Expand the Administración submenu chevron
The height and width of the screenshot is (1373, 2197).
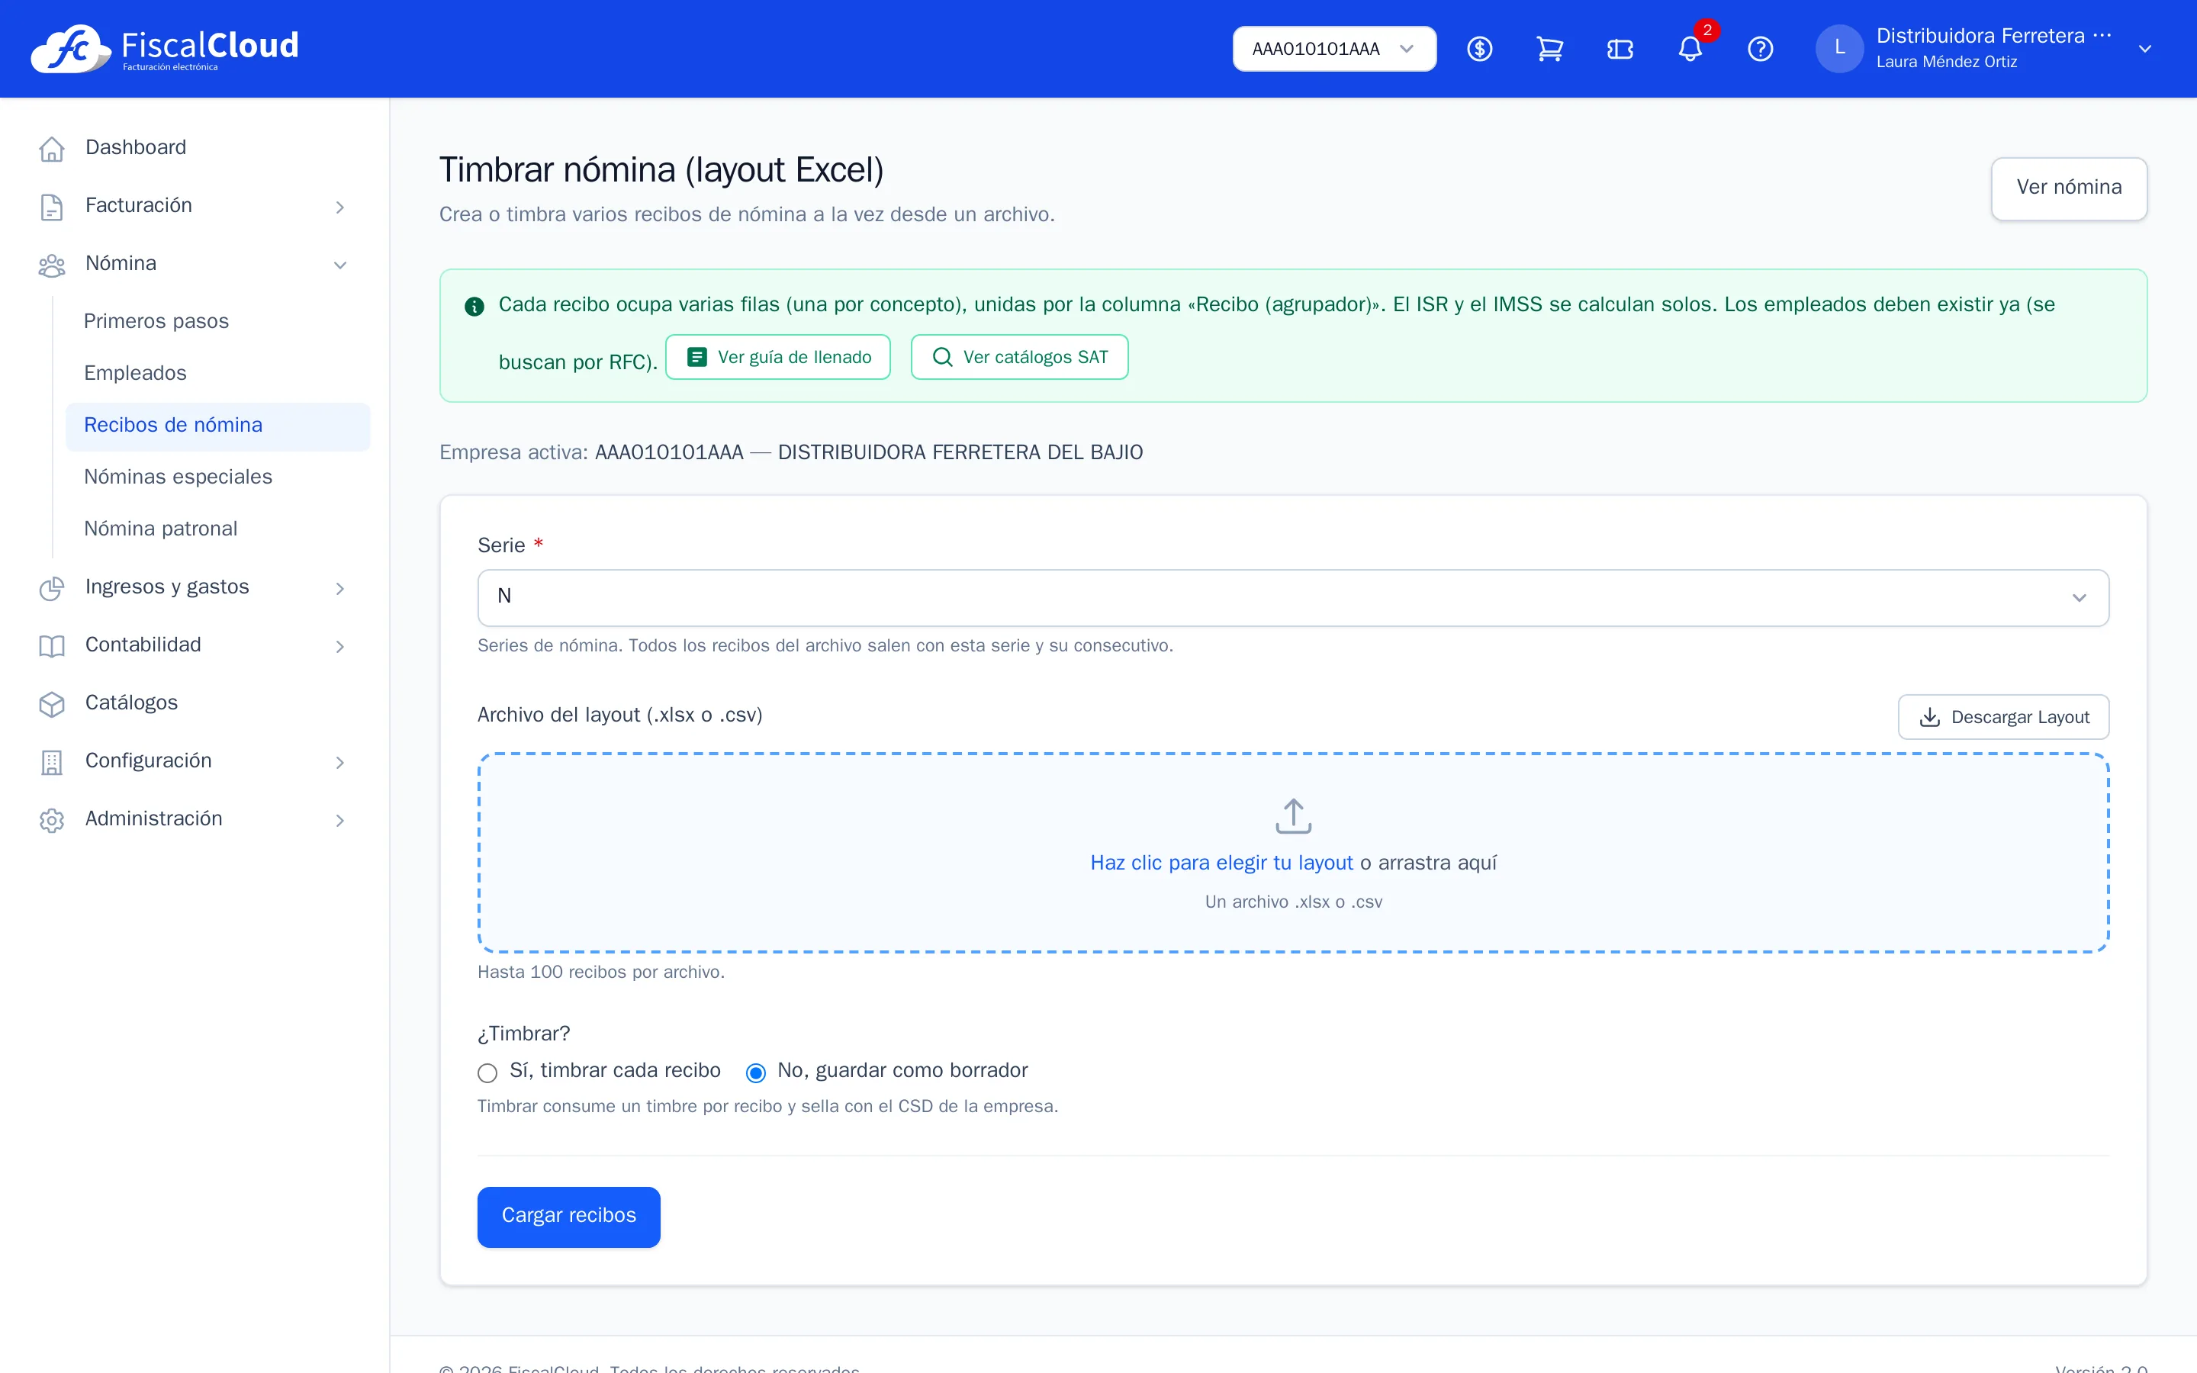[x=339, y=821]
